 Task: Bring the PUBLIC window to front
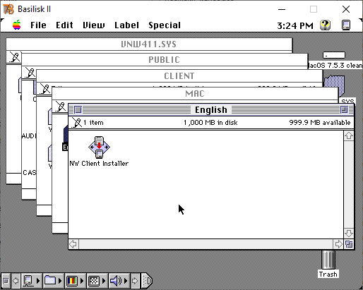164,60
